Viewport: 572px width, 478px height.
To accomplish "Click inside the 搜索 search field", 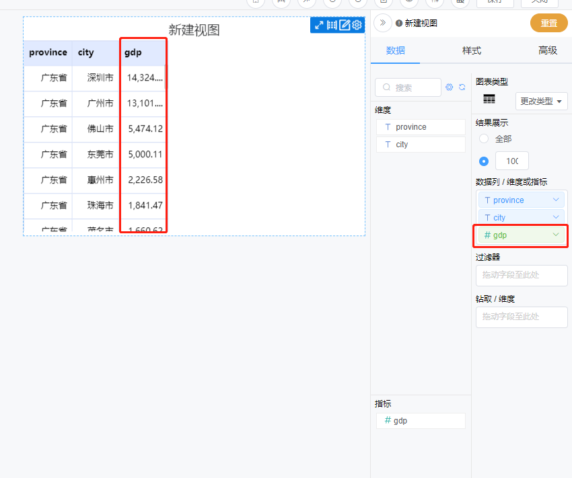I will (409, 87).
